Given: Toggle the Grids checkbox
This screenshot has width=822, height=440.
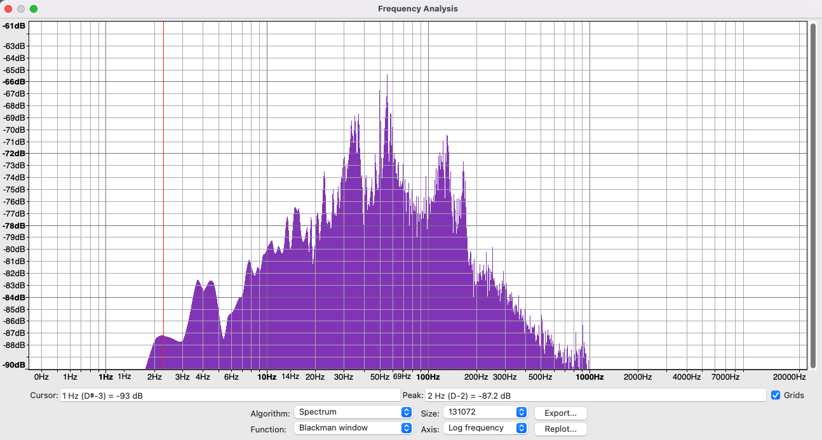Looking at the screenshot, I should pos(776,396).
